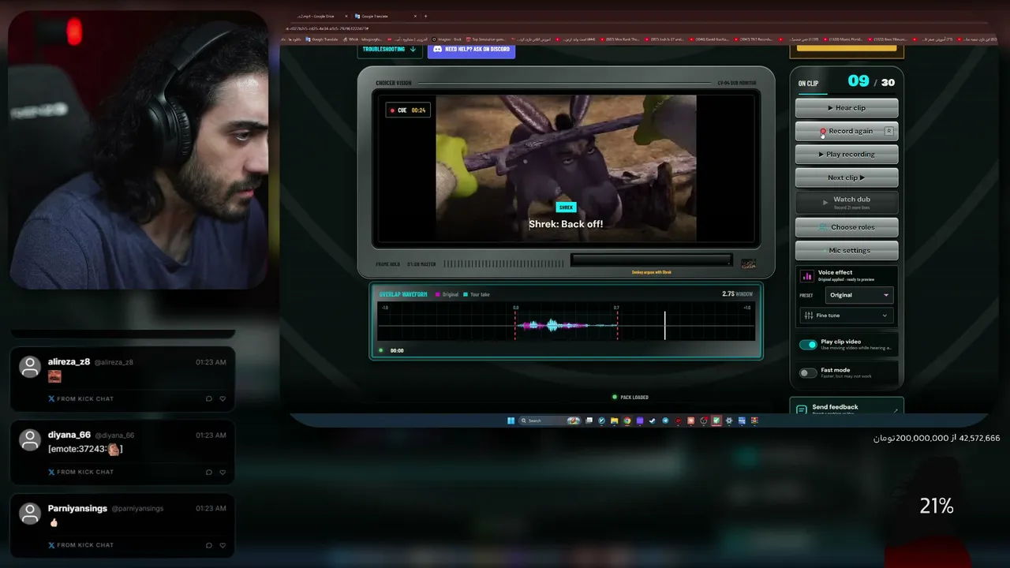Screen dimensions: 1010x568
Task: Reply to diyana_66's chat message
Action: (x=209, y=472)
